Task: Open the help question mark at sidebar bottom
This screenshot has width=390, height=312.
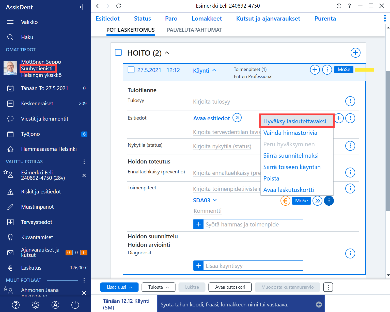Action: (16, 305)
